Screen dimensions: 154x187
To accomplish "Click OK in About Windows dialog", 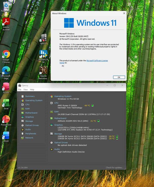I will pyautogui.click(x=119, y=77).
